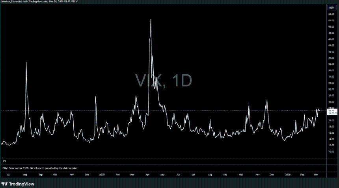339x188 pixels.
Task: Select the 2026 label on time axis
Action: pos(288,173)
